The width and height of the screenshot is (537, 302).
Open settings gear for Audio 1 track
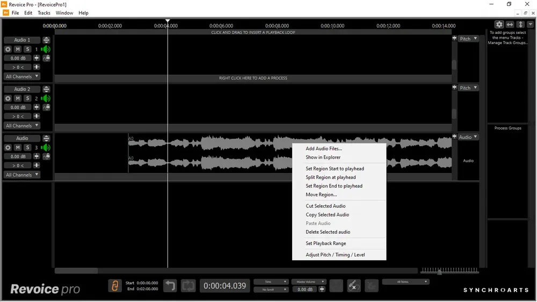[x=8, y=49]
